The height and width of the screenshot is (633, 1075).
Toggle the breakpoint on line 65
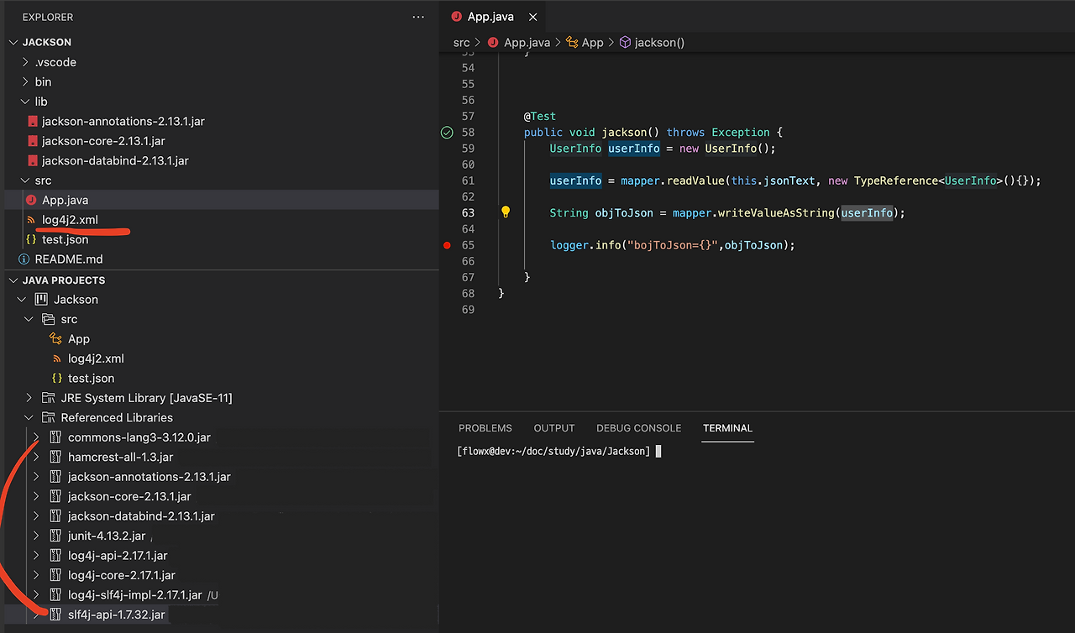coord(446,245)
